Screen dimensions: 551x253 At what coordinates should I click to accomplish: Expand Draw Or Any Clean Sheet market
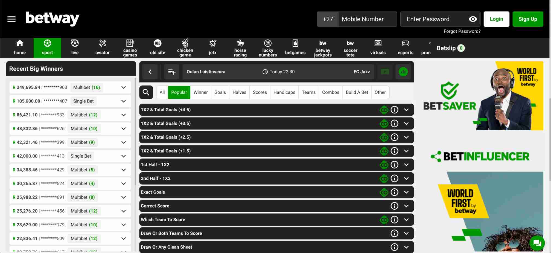[406, 247]
